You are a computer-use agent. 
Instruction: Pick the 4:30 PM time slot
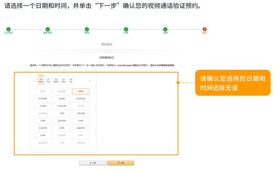coord(80,128)
